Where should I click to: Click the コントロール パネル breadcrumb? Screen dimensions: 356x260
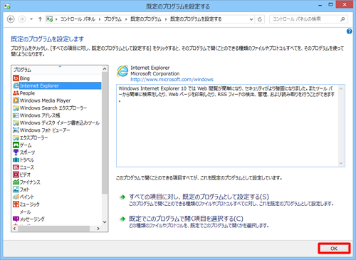tap(78, 19)
